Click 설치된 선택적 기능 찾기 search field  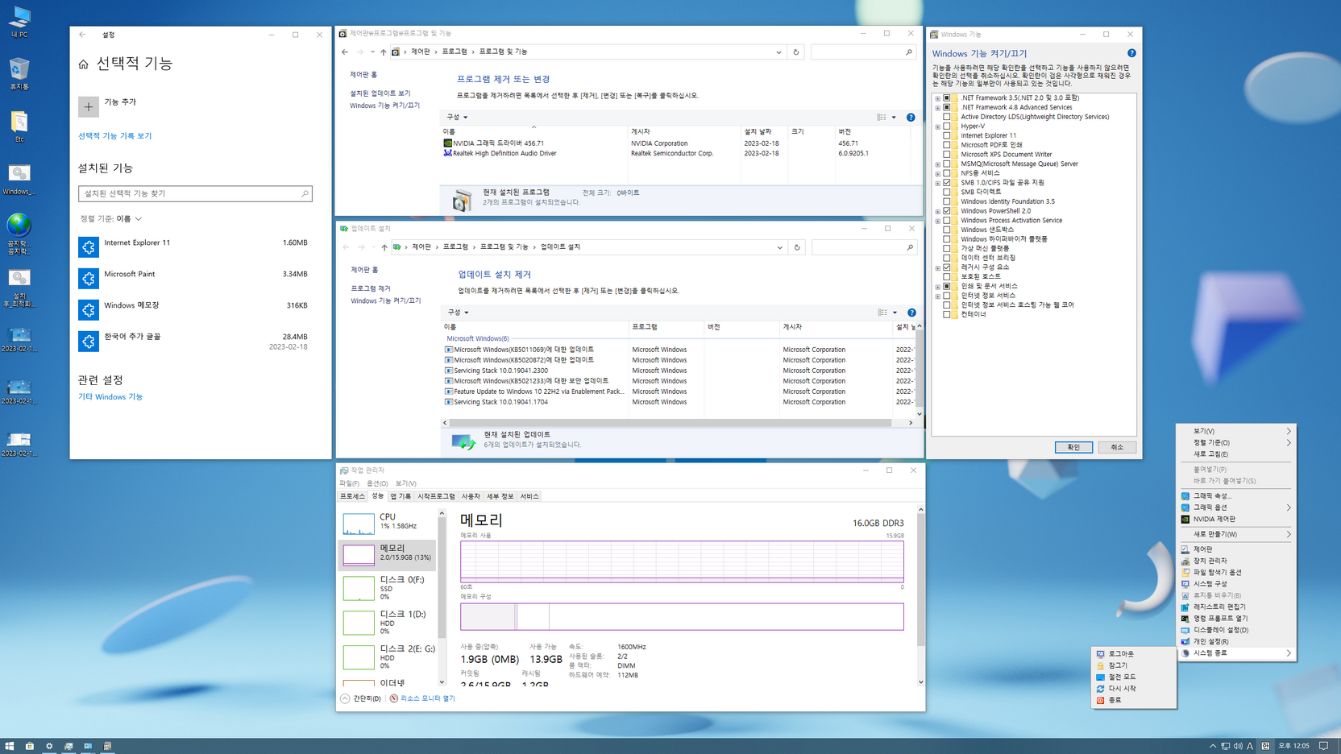click(x=195, y=194)
